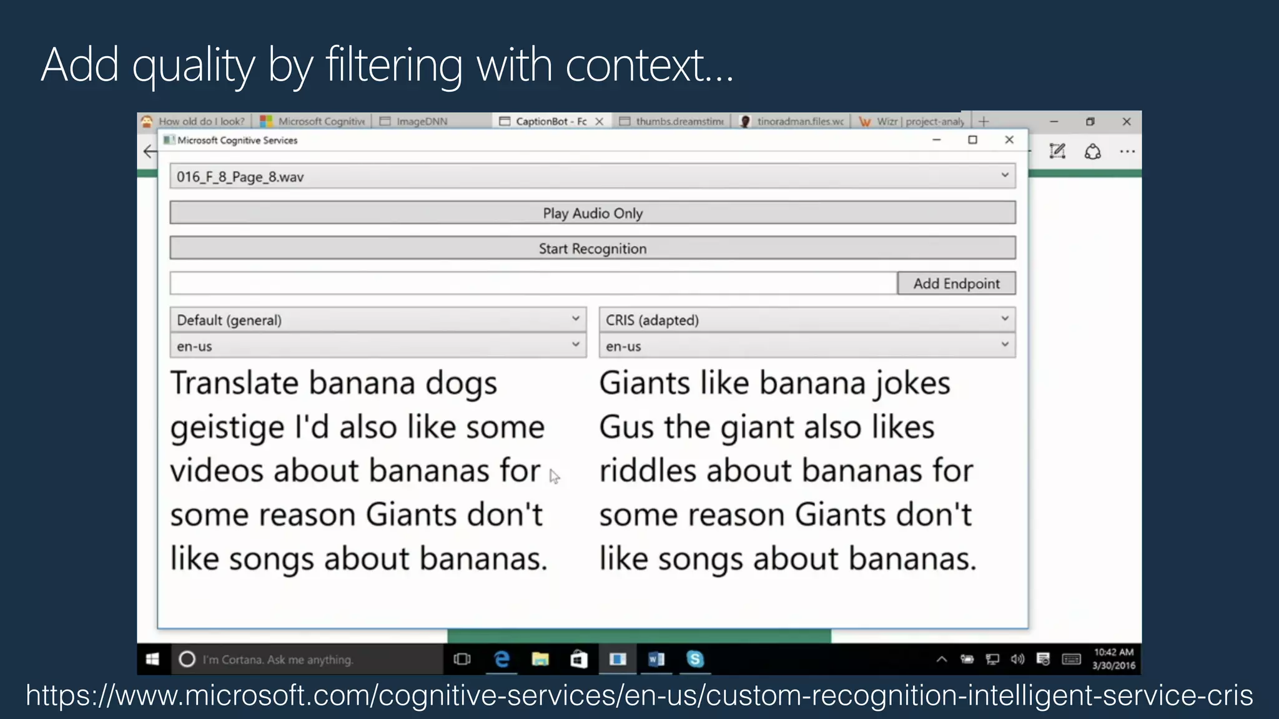Switch to the How old do I look? tab
This screenshot has height=719, width=1279.
[x=194, y=121]
